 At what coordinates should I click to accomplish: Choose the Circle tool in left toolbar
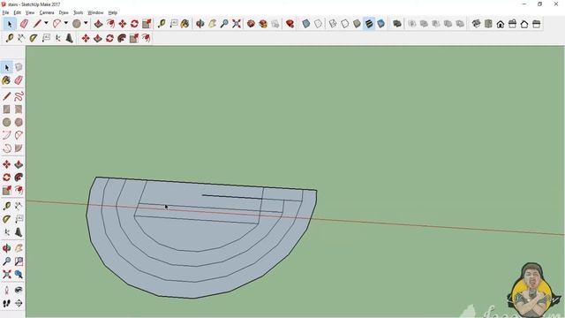[x=6, y=122]
